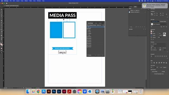The image size is (169, 95).
Task: Click the solid blue rectangle on page
Action: pyautogui.click(x=56, y=30)
